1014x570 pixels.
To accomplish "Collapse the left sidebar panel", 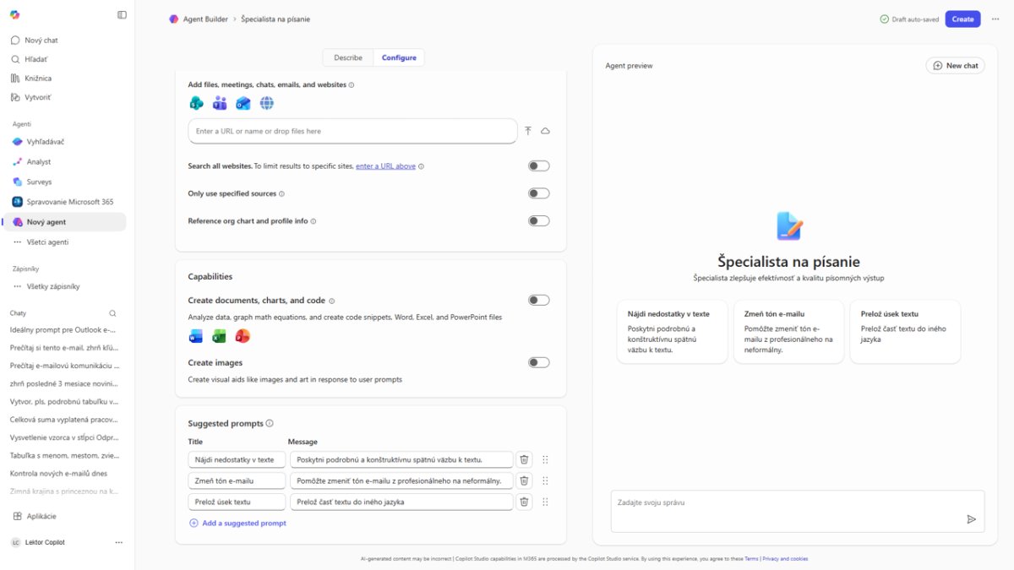I will [122, 15].
